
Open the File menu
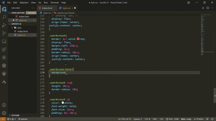(x=9, y=3)
